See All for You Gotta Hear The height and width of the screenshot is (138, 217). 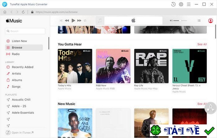pyautogui.click(x=202, y=44)
